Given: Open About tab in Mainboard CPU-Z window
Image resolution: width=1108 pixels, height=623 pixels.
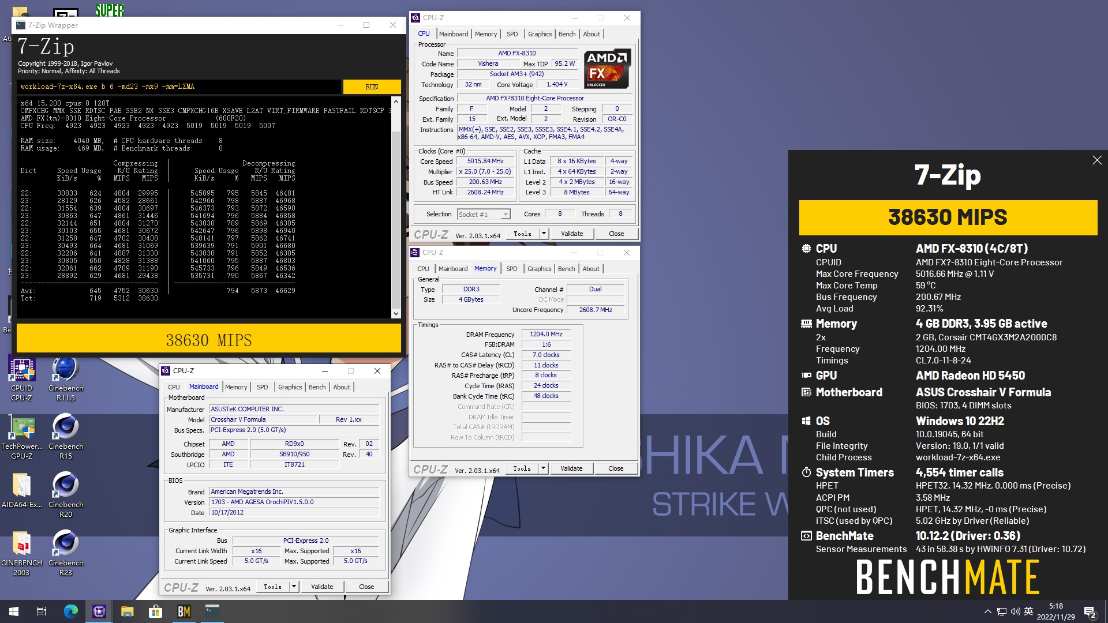Looking at the screenshot, I should click(342, 387).
